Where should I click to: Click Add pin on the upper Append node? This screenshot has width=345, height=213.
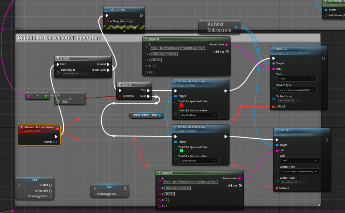(x=221, y=52)
